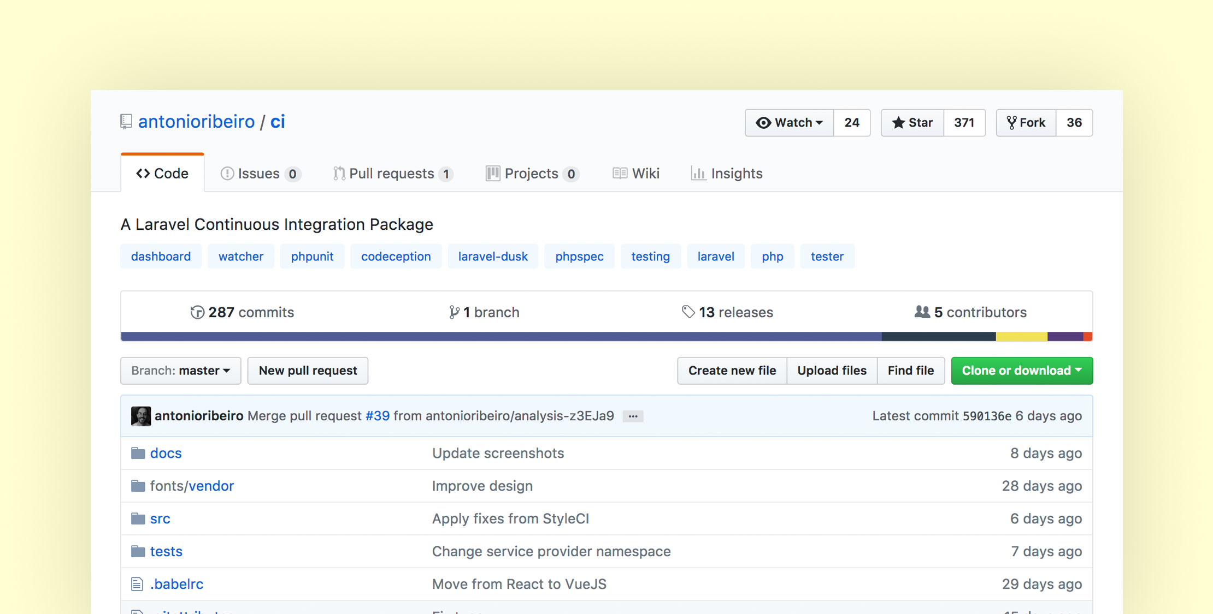Click the Find file button
1213x614 pixels.
coord(910,369)
